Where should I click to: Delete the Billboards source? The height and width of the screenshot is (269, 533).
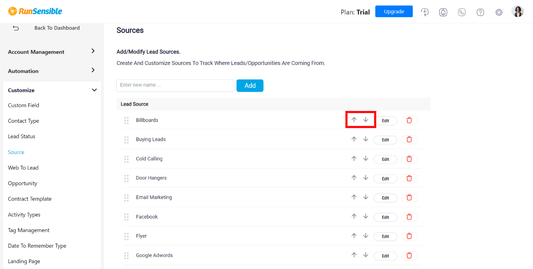(x=409, y=120)
